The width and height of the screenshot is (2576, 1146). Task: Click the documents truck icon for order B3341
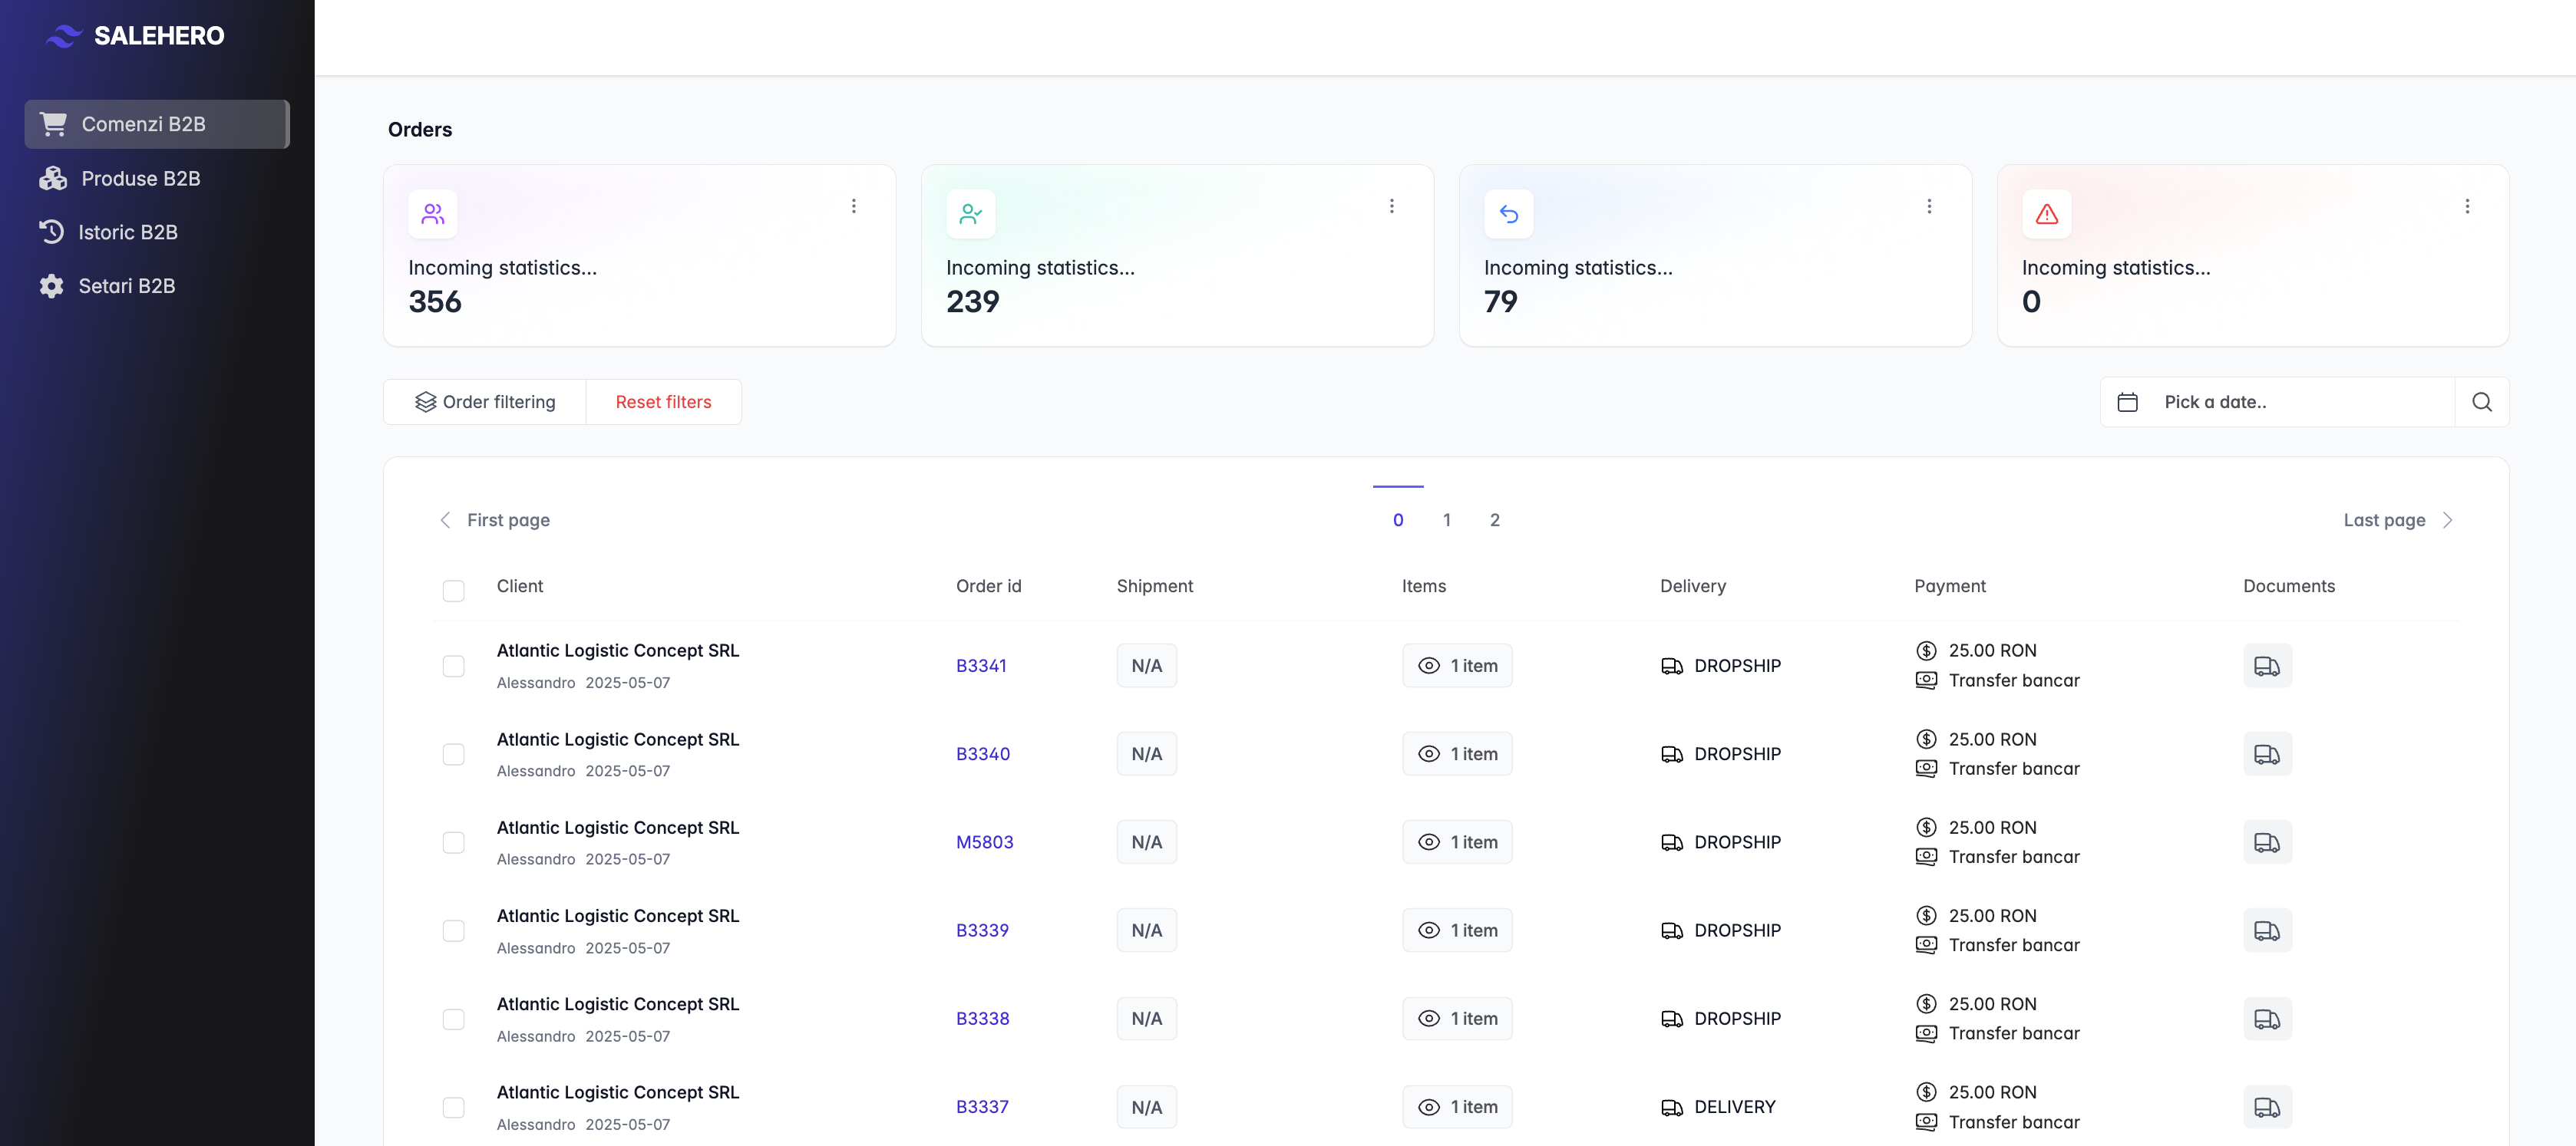[x=2267, y=665]
